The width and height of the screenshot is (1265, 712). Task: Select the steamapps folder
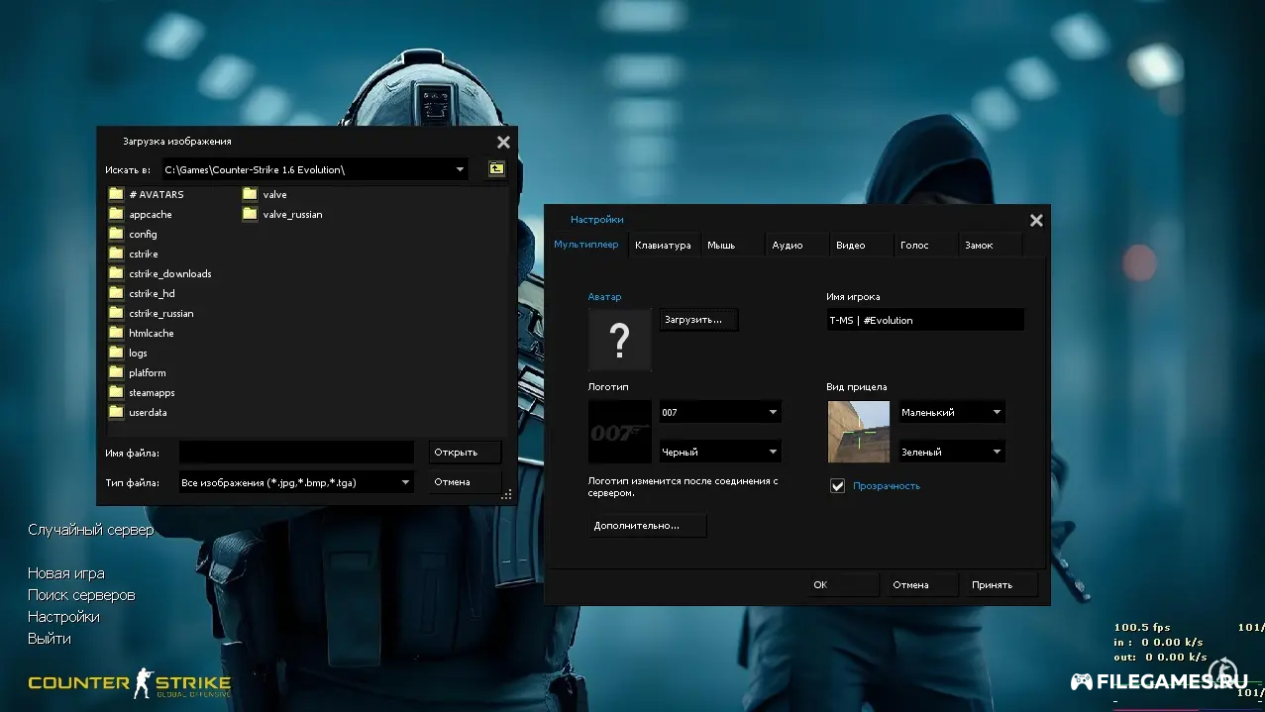(x=142, y=393)
